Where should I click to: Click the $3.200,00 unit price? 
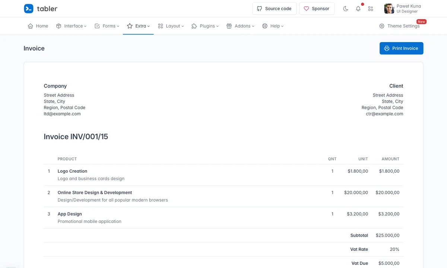[357, 214]
